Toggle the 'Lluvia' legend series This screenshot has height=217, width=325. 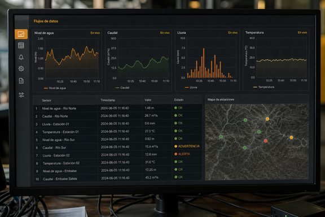pyautogui.click(x=191, y=88)
